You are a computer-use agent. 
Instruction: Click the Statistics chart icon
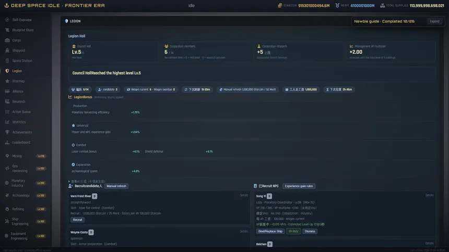pos(7,122)
